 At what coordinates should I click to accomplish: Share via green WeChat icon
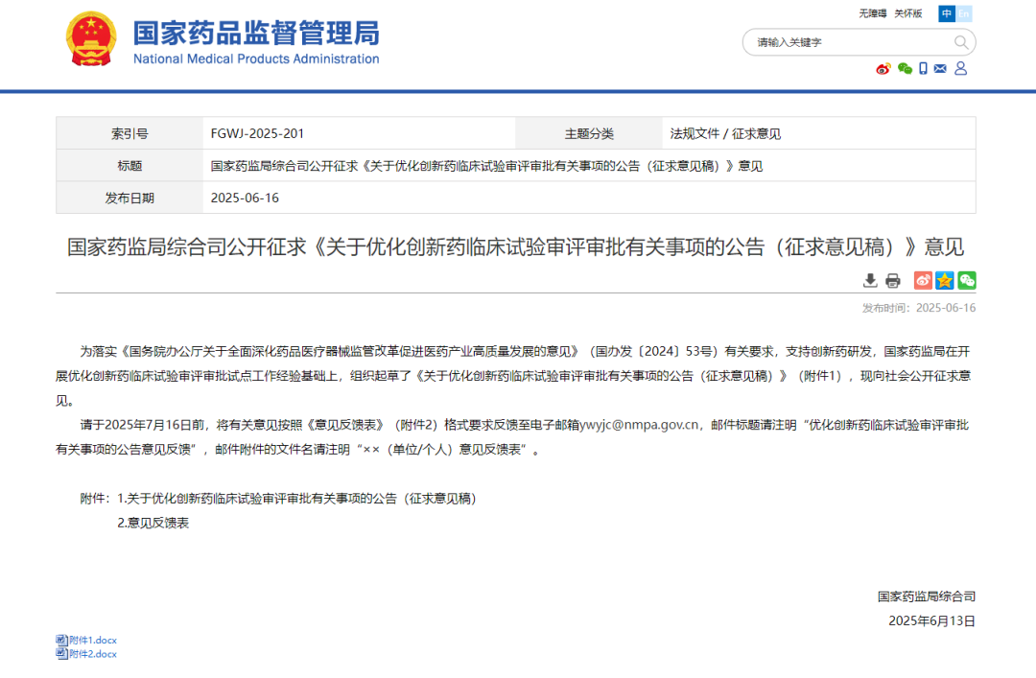click(967, 280)
